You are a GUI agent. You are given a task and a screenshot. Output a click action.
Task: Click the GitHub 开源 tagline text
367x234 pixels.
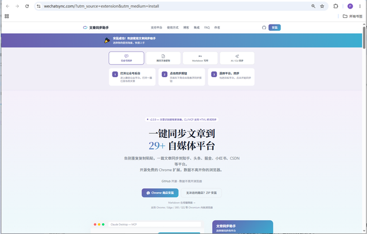coord(182,181)
